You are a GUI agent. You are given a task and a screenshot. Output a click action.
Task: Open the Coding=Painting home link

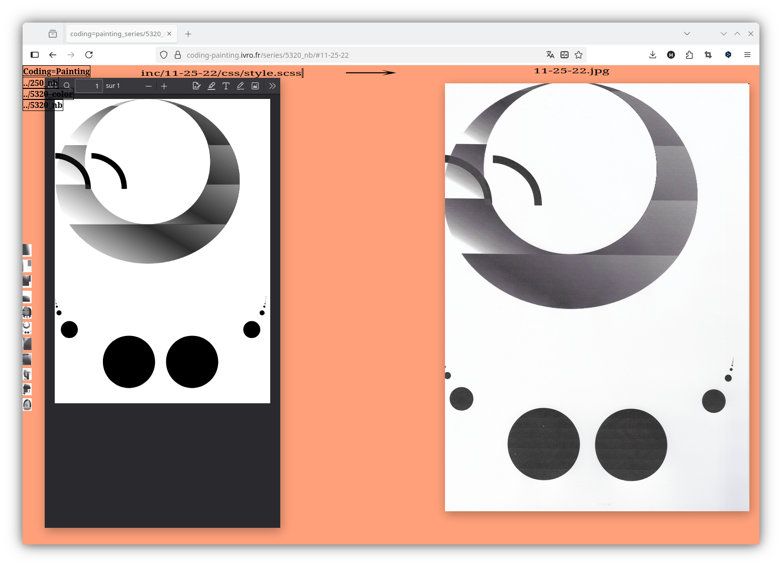pyautogui.click(x=56, y=71)
